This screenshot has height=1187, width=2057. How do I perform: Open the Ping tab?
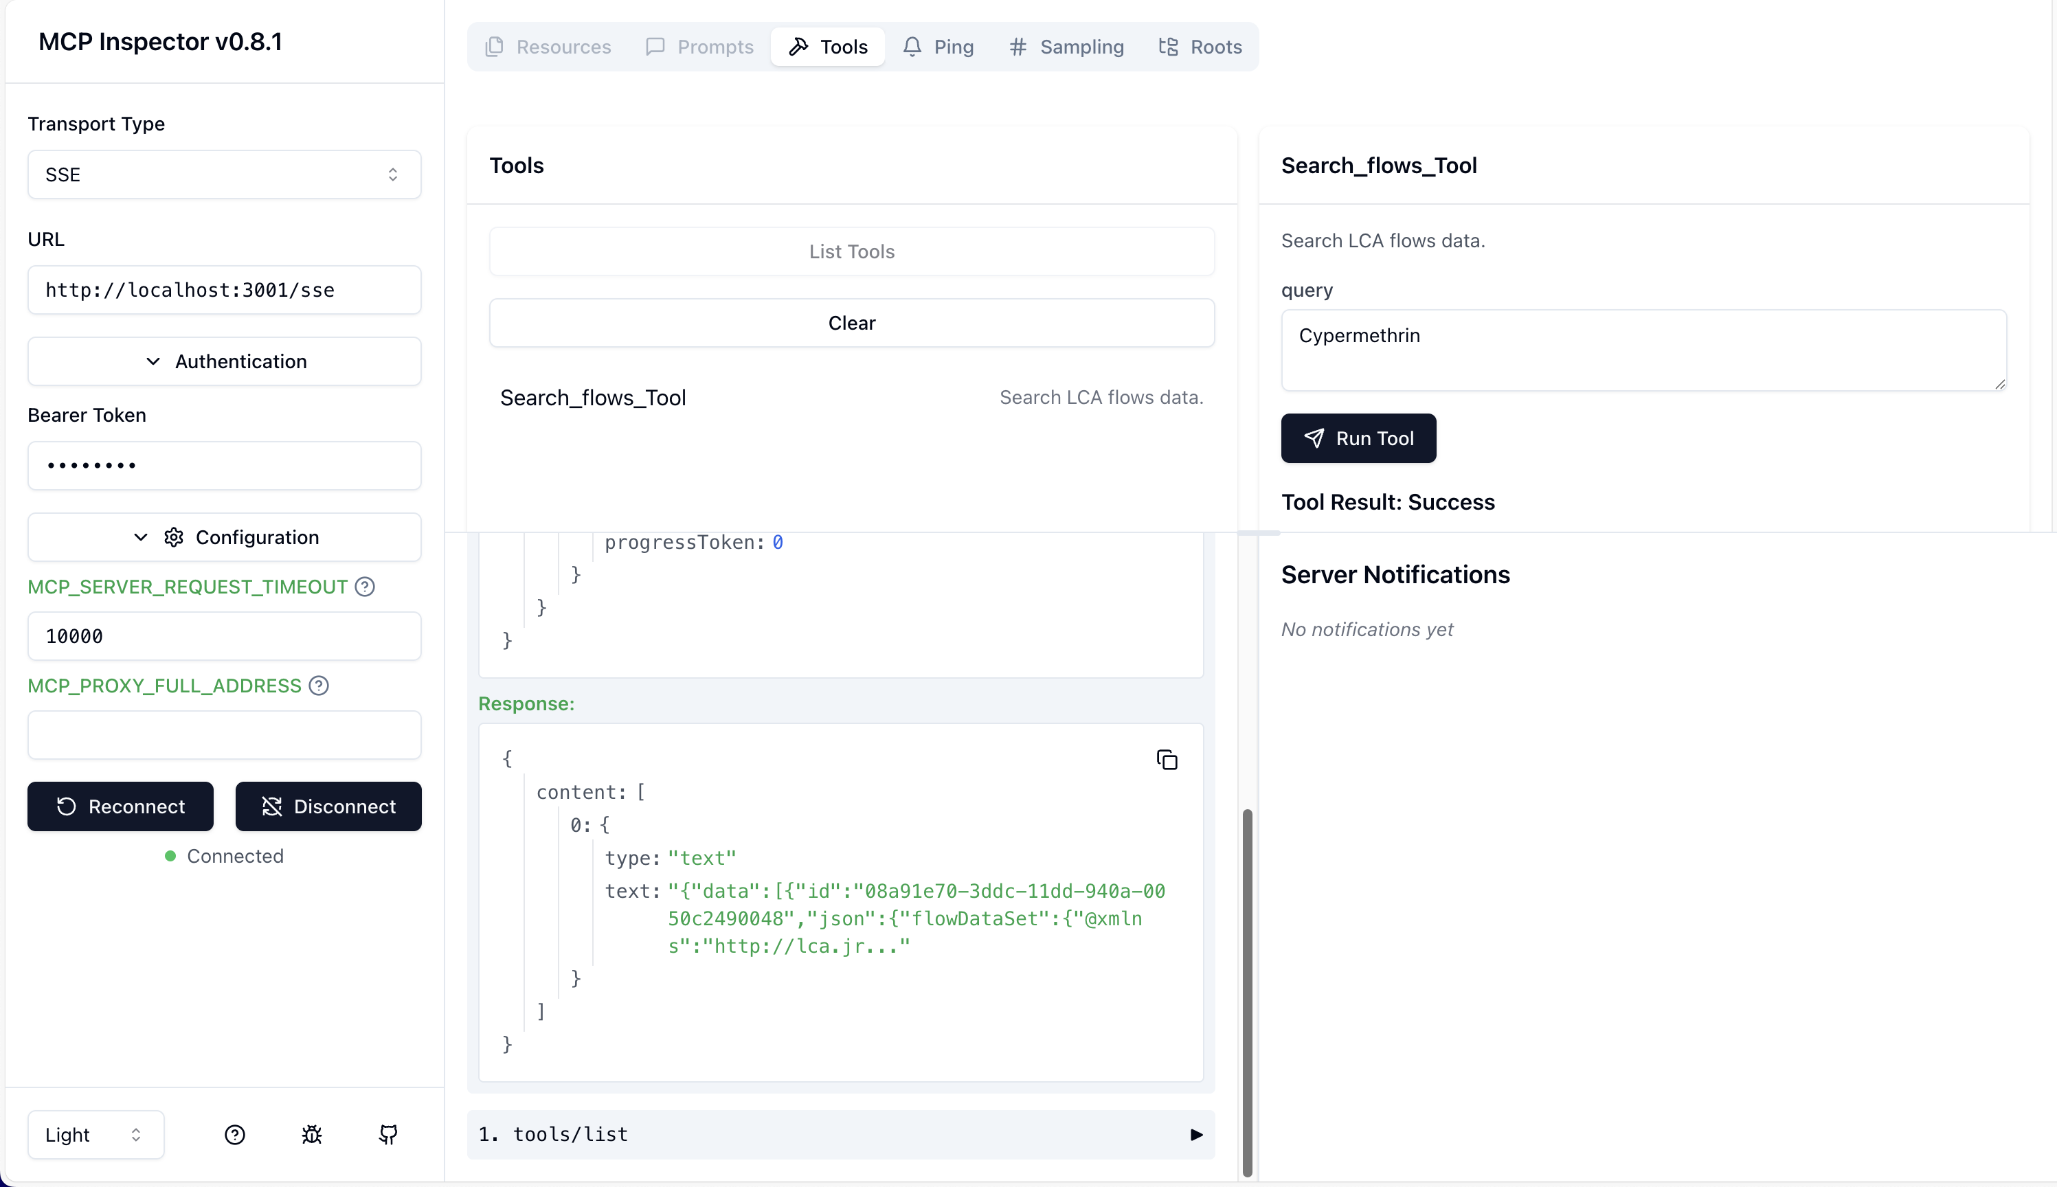938,47
